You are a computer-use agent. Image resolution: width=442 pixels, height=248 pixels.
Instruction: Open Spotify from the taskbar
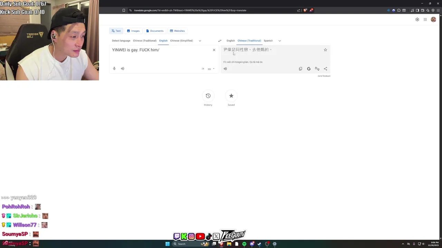tap(244, 244)
